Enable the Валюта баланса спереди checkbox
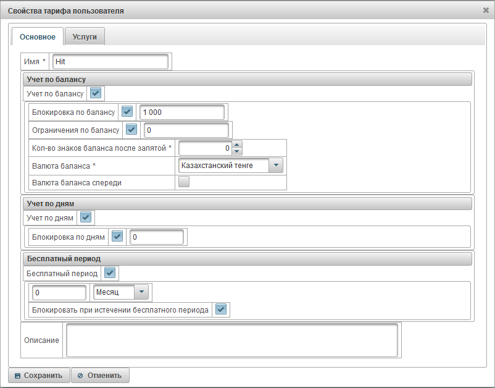Viewport: 495px width, 388px height. point(183,182)
